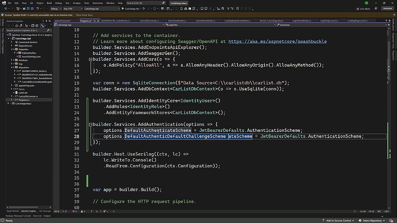
Task: Click the navigate up arrow in editor footer
Action: click(x=91, y=211)
